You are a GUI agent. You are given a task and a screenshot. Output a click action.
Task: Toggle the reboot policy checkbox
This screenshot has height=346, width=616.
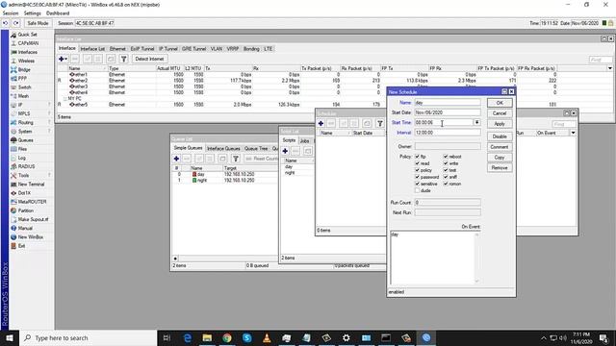(x=446, y=157)
